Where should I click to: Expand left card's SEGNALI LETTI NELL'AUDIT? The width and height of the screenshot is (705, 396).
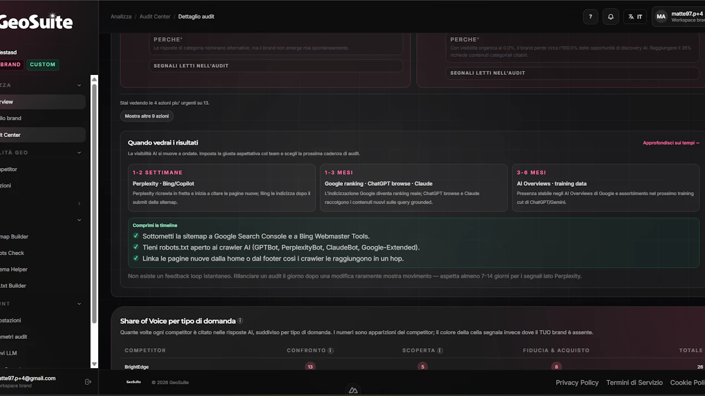276,66
